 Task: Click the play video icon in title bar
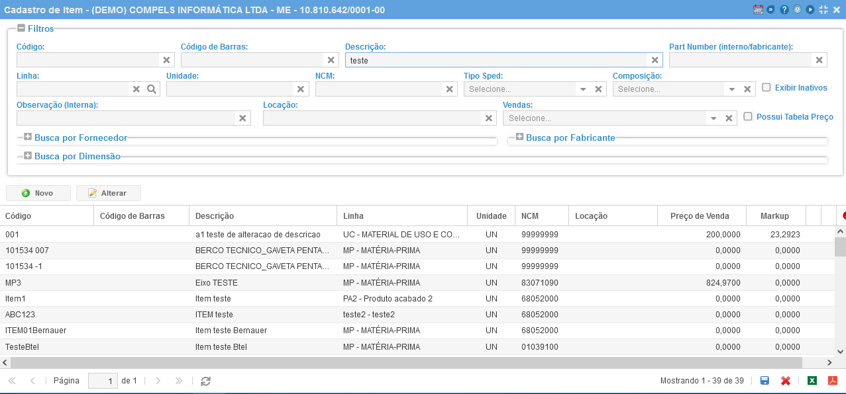(x=810, y=10)
